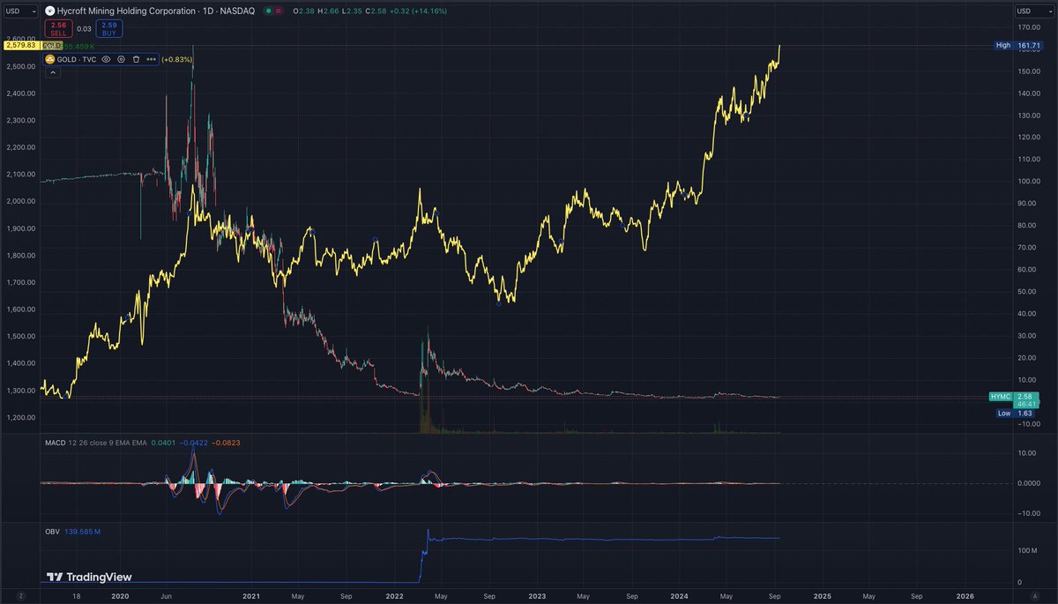Click the red data mode icon beside NASDAQ

[x=279, y=11]
